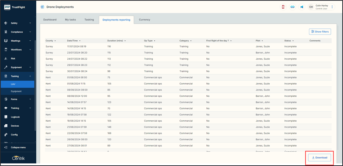
Task: Open the Status column sort dropdown
Action: coord(293,41)
